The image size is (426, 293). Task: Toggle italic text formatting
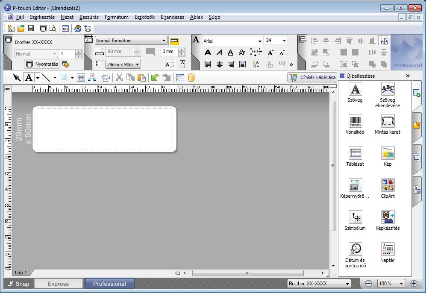tap(219, 52)
